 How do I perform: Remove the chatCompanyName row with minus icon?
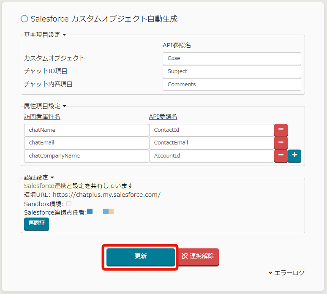pos(281,155)
